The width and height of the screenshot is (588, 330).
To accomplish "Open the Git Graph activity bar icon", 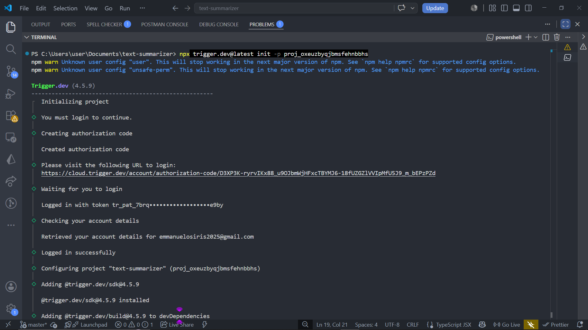I will click(x=11, y=203).
